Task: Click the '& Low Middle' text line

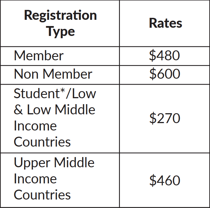Action: tap(54, 110)
